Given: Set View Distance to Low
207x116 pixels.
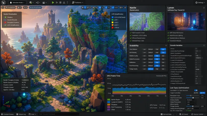Looking at the screenshot, I should pyautogui.click(x=144, y=49).
